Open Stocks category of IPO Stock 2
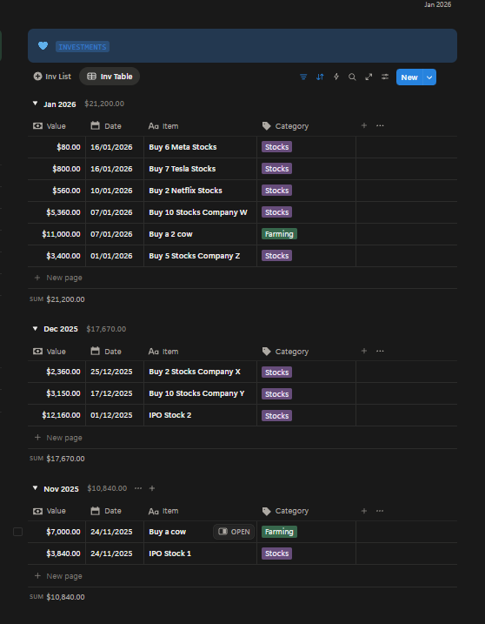This screenshot has height=624, width=485. tap(276, 415)
